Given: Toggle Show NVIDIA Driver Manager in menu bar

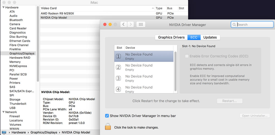Looking at the screenshot, I should pos(107,116).
